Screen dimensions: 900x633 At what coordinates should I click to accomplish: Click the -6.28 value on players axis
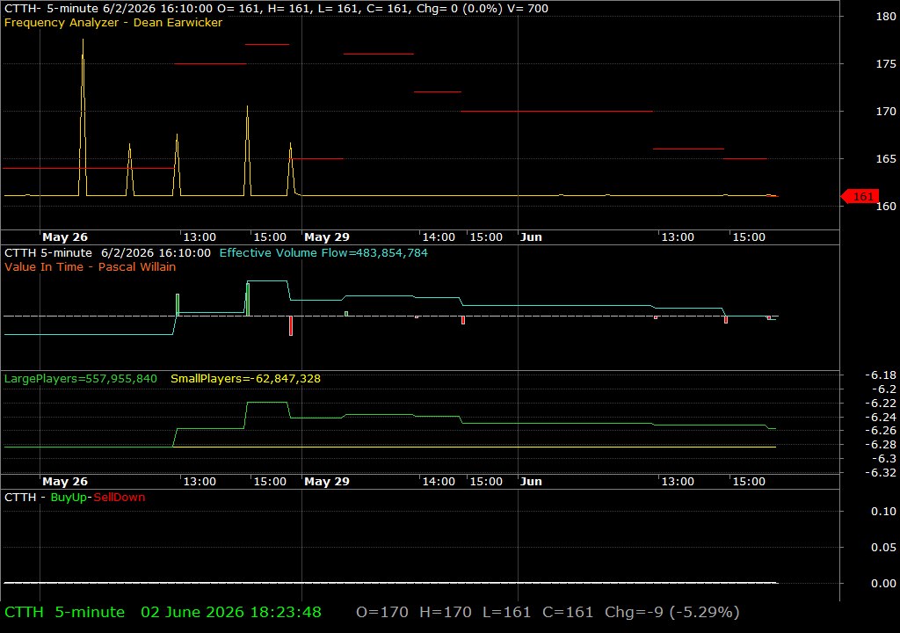click(881, 445)
